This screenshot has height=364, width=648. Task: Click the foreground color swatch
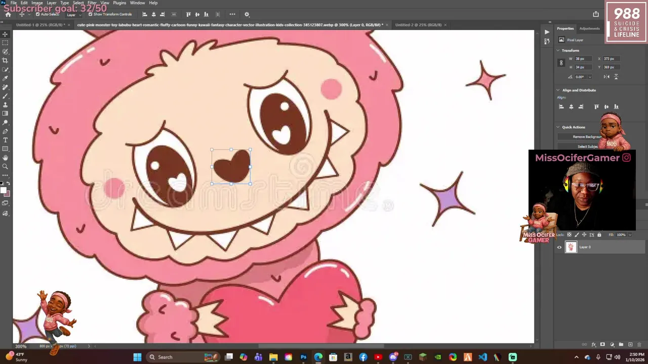[3, 191]
